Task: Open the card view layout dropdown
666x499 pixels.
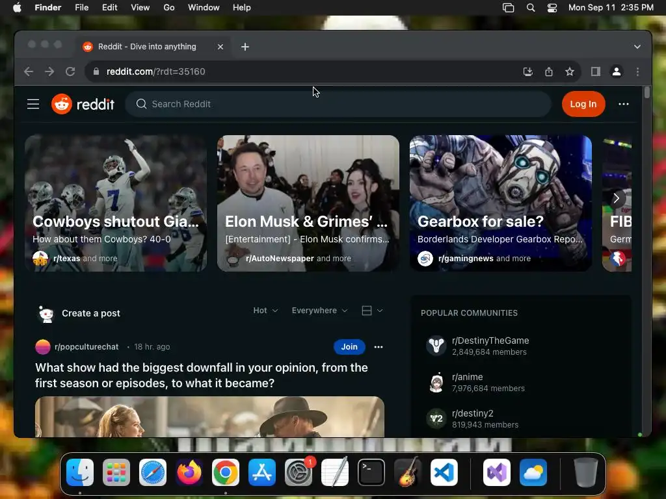Action: (372, 311)
